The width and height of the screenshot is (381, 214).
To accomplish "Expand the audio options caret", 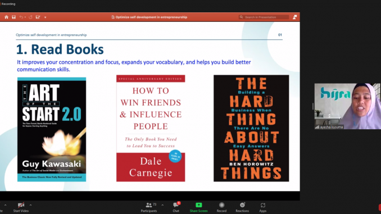I will point(6,205).
